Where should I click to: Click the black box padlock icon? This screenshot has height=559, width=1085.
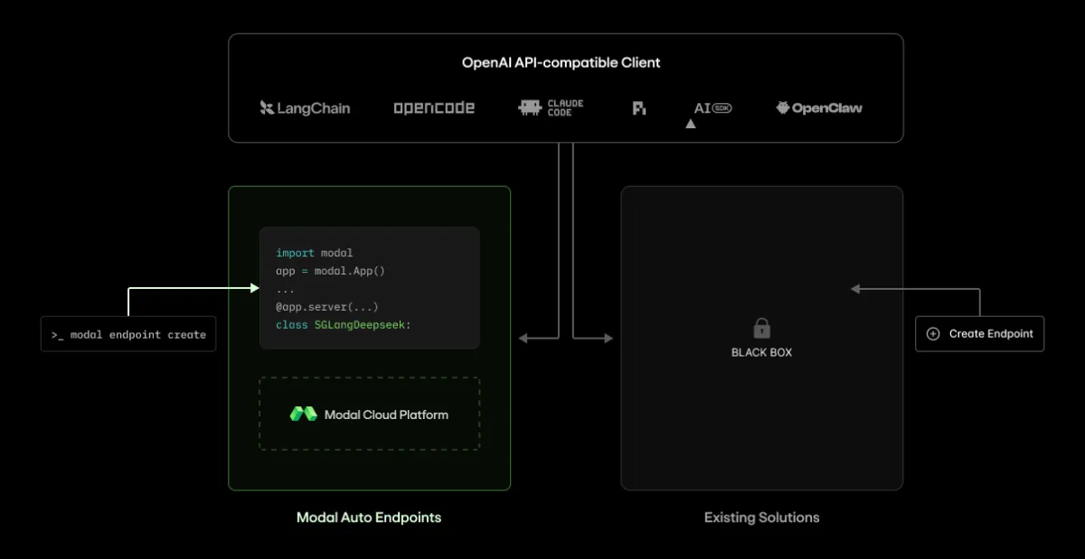(761, 328)
